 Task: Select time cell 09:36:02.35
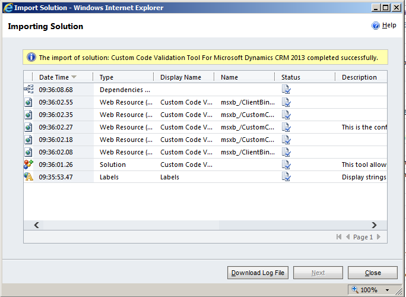tap(56, 115)
